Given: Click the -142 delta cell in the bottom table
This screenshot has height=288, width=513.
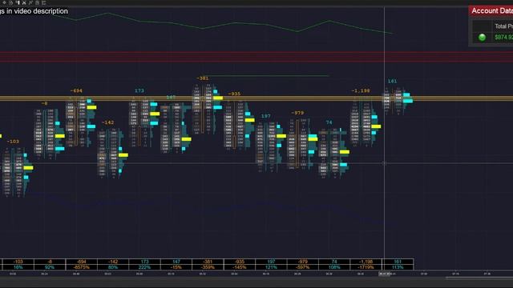Looking at the screenshot, I should click(113, 262).
